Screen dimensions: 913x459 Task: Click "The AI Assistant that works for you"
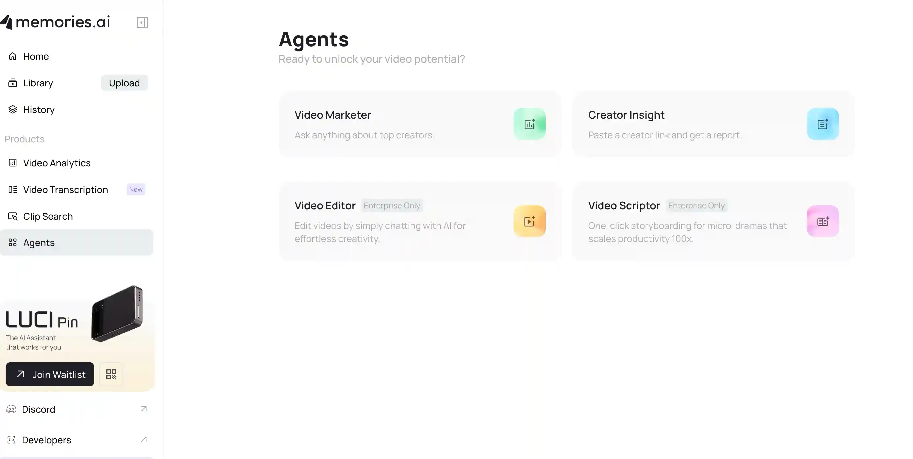click(33, 342)
